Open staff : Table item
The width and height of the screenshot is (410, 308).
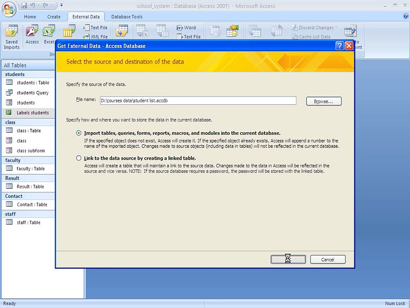tap(28, 222)
